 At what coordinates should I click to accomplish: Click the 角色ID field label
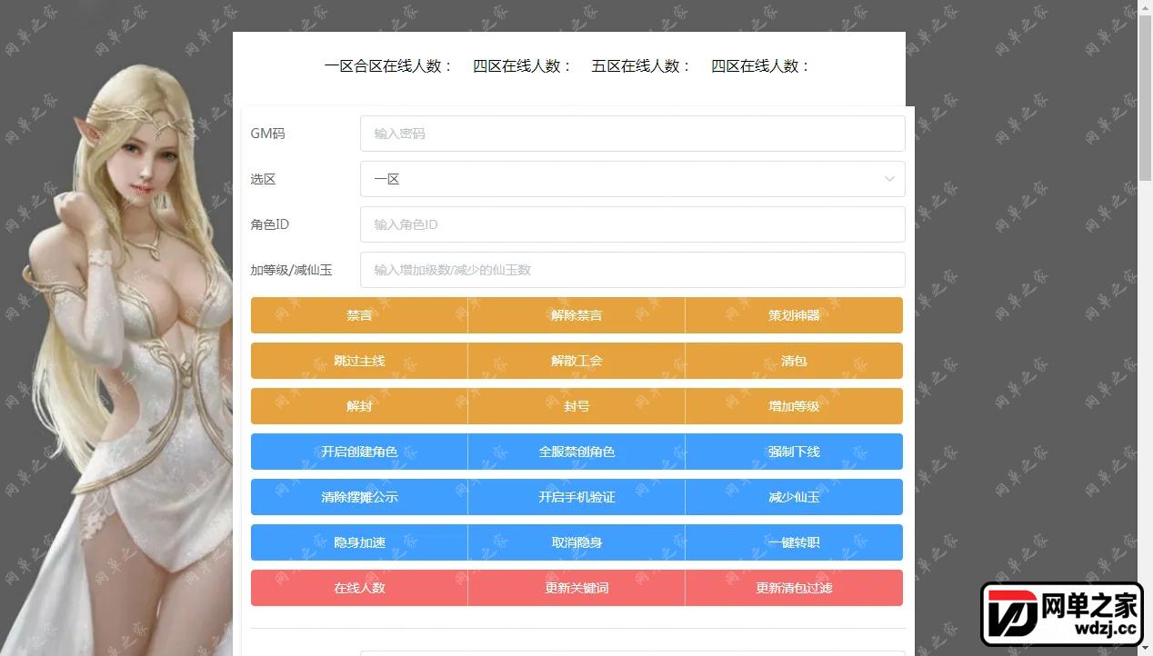point(269,224)
